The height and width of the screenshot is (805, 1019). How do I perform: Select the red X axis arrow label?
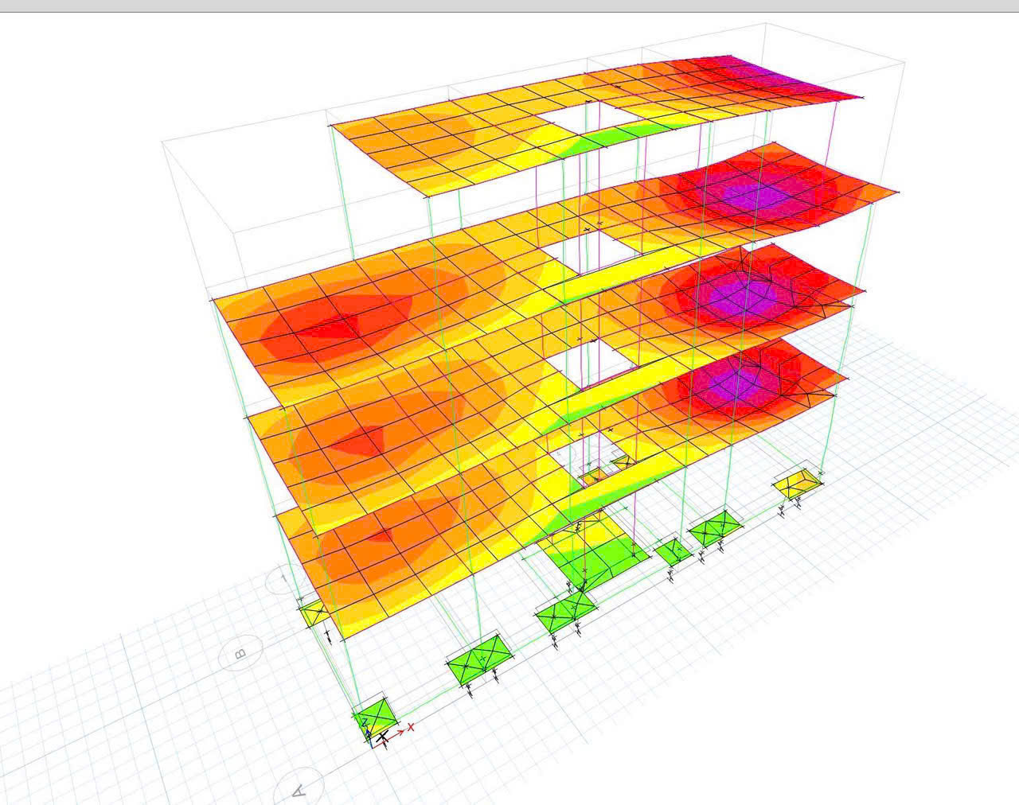coord(412,727)
